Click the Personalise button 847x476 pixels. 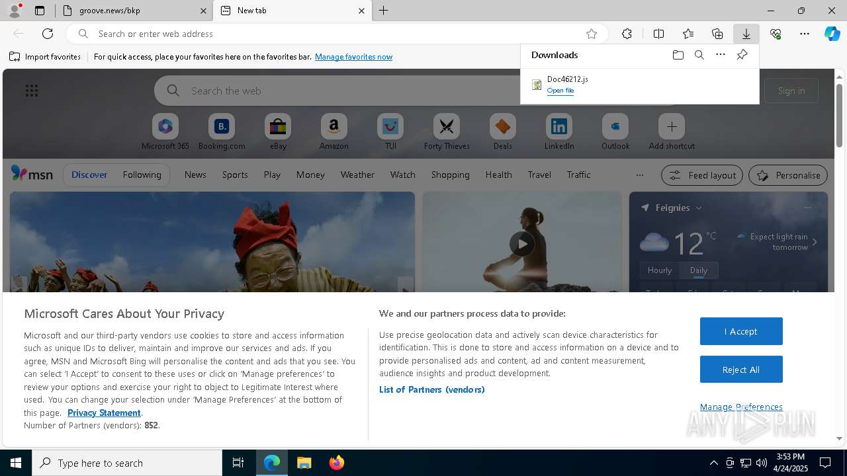tap(788, 175)
